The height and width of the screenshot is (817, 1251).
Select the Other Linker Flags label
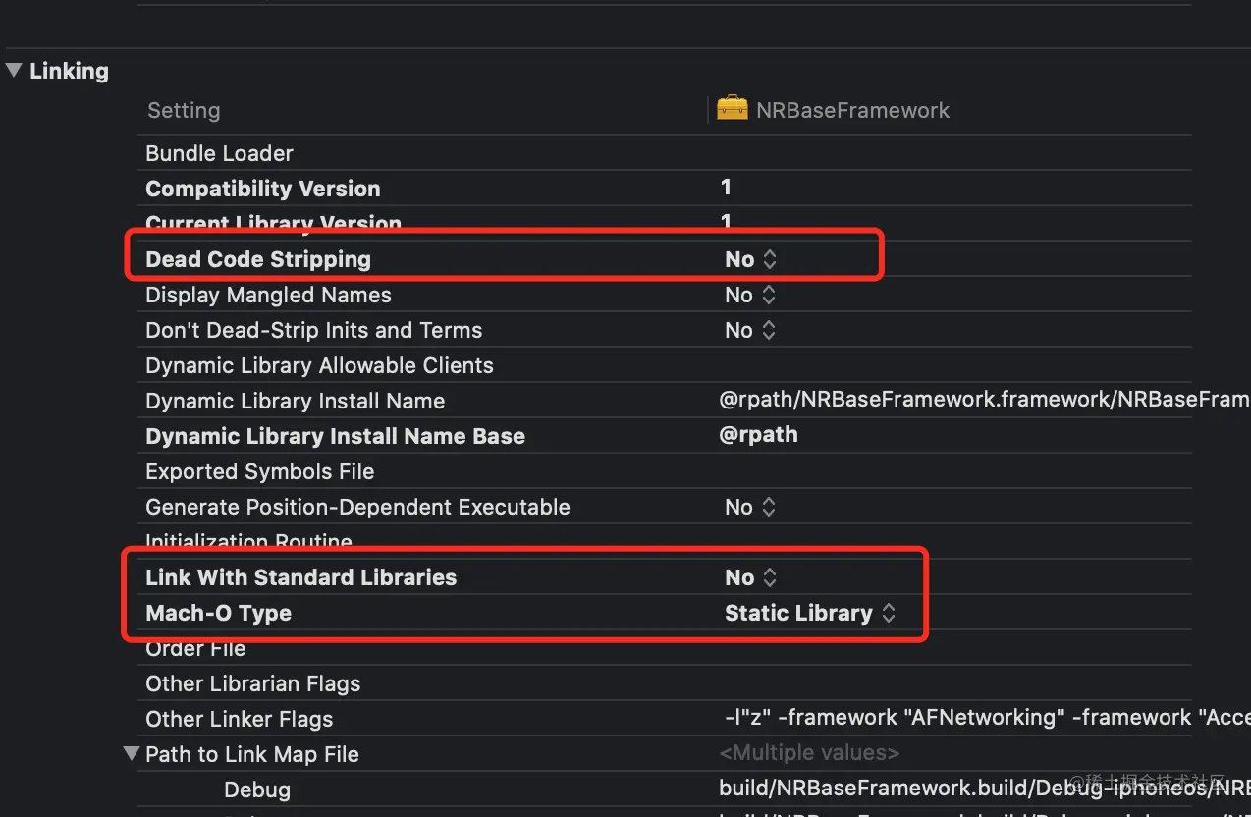[x=239, y=719]
